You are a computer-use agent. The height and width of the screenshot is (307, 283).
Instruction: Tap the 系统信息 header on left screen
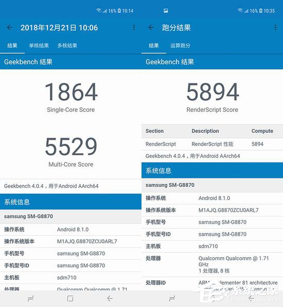[x=17, y=202]
